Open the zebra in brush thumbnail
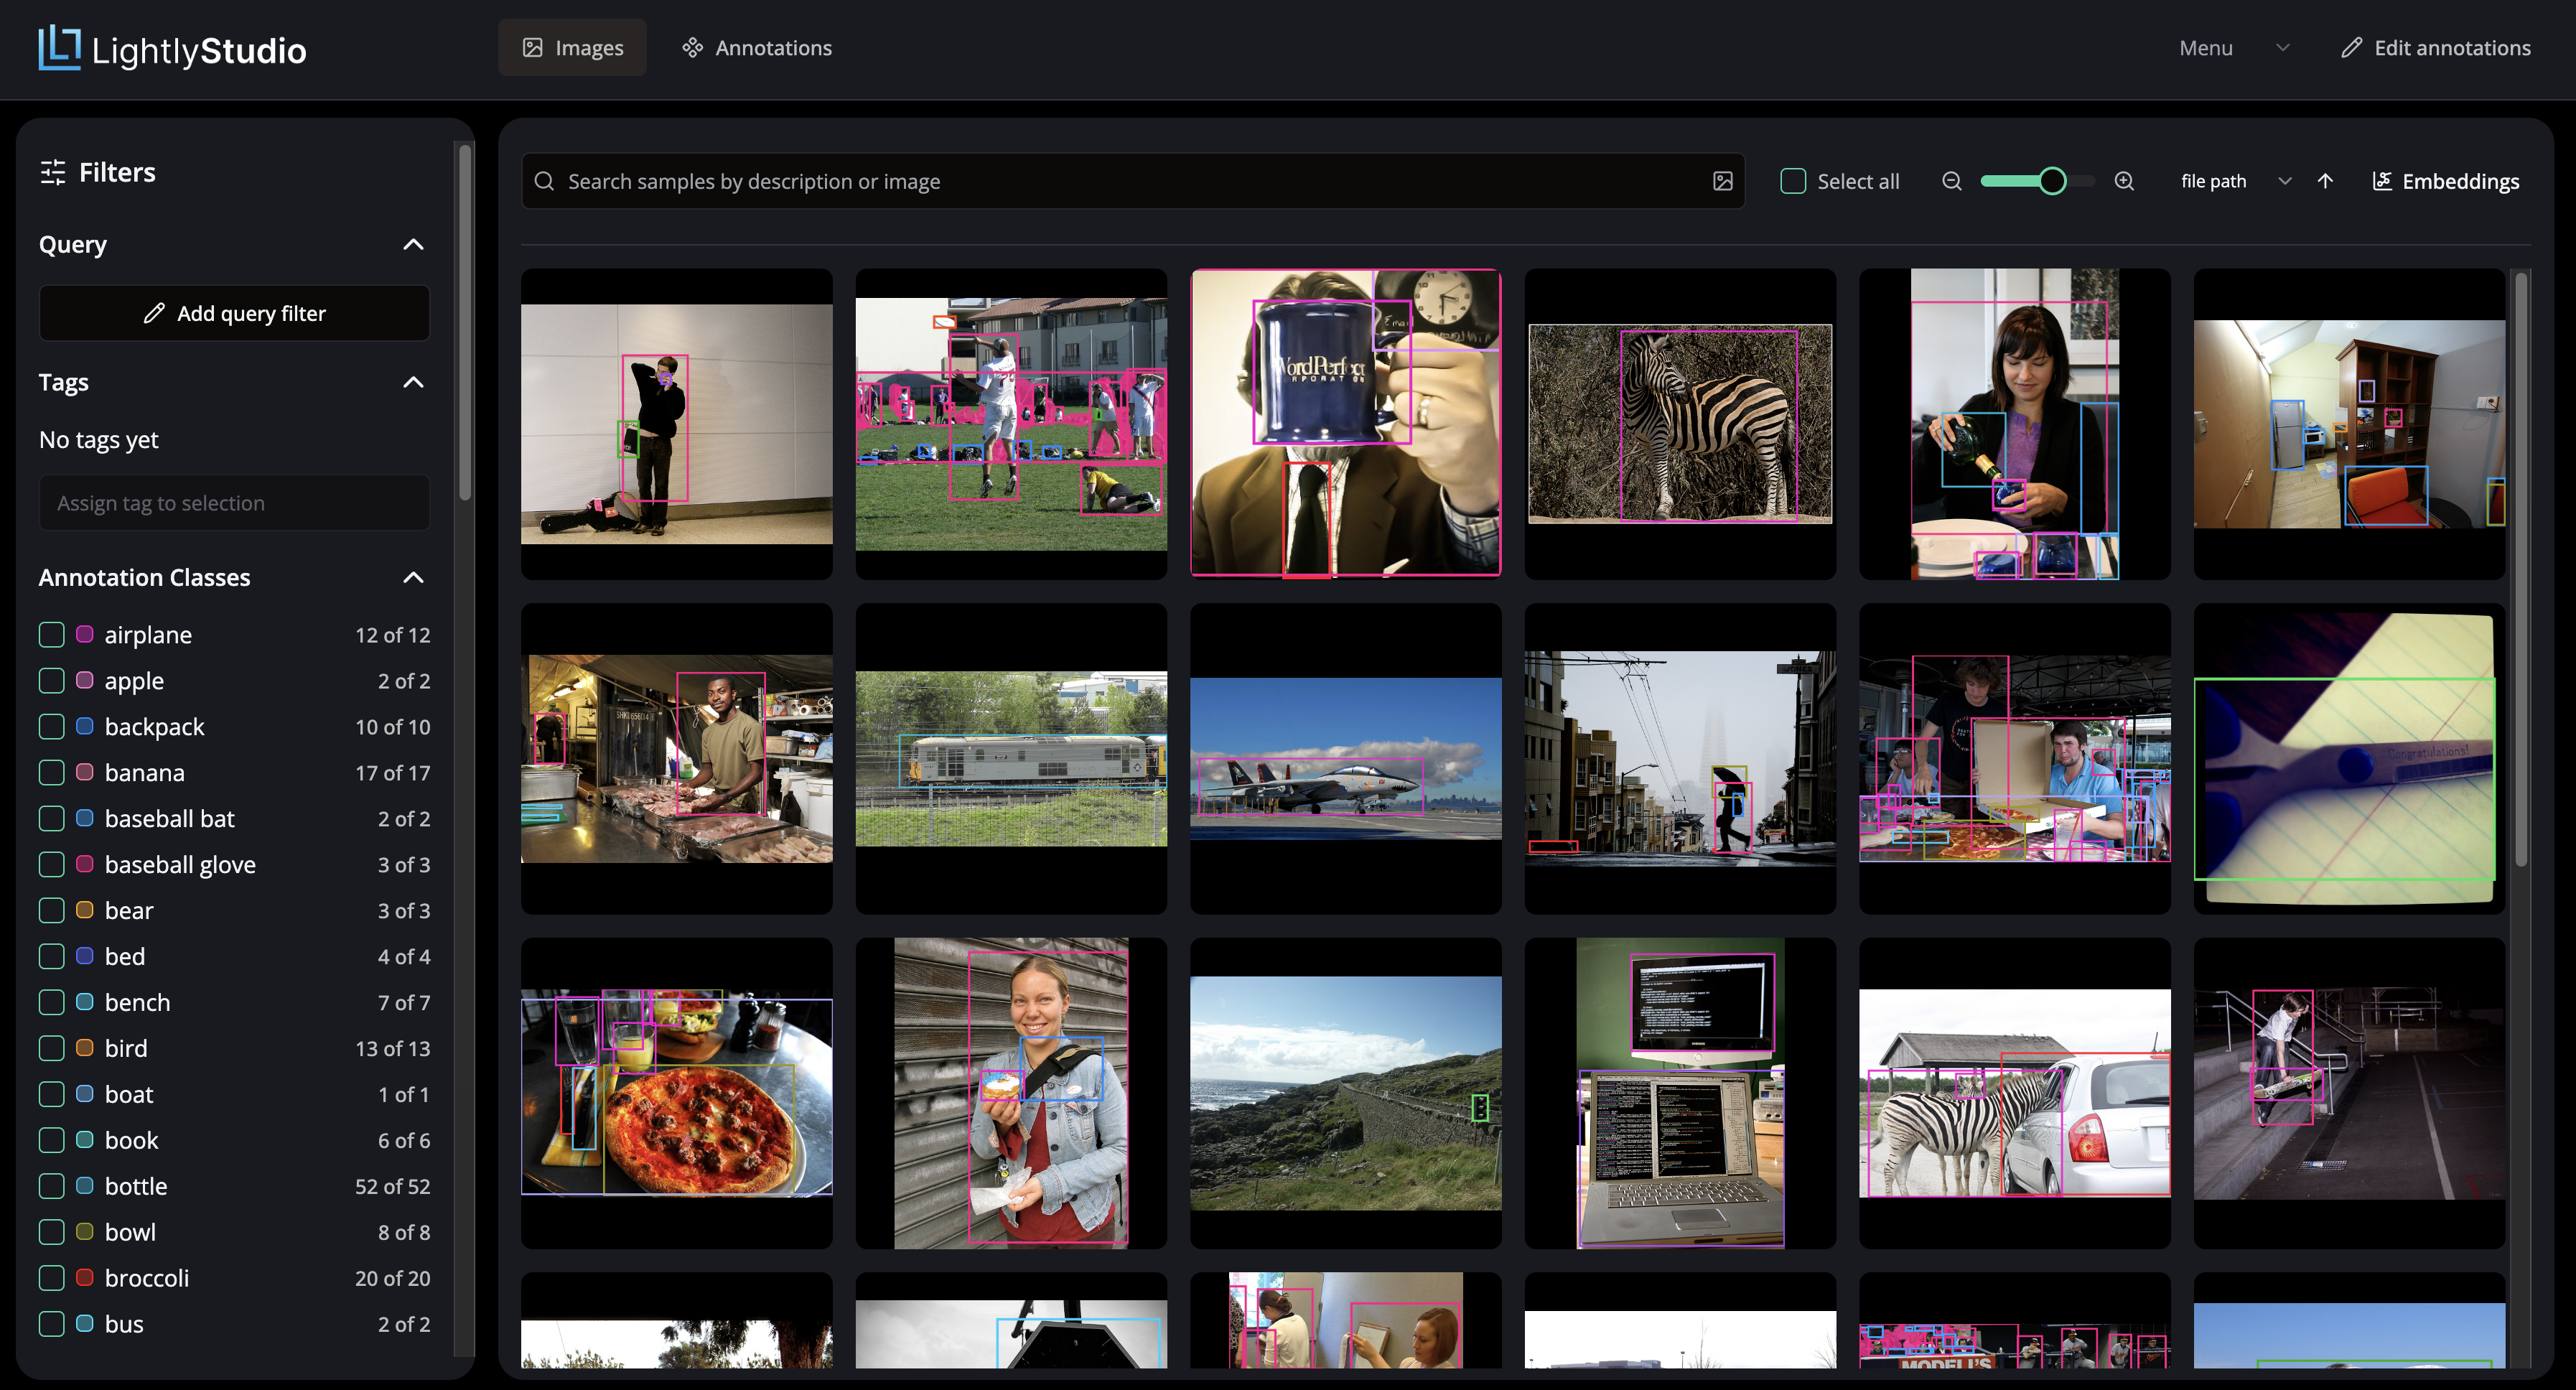The image size is (2576, 1390). pyautogui.click(x=1680, y=424)
